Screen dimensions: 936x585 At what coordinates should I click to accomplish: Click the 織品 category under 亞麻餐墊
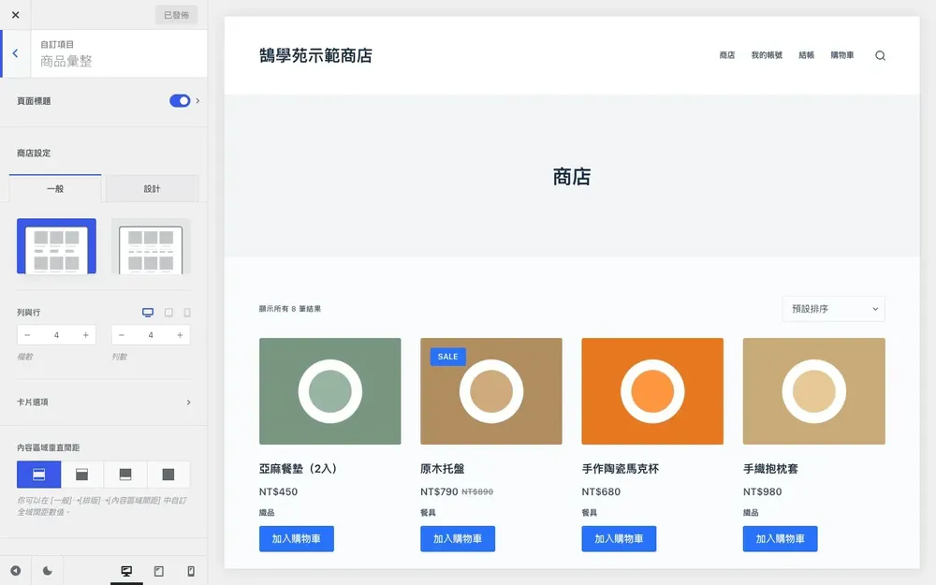[x=267, y=512]
